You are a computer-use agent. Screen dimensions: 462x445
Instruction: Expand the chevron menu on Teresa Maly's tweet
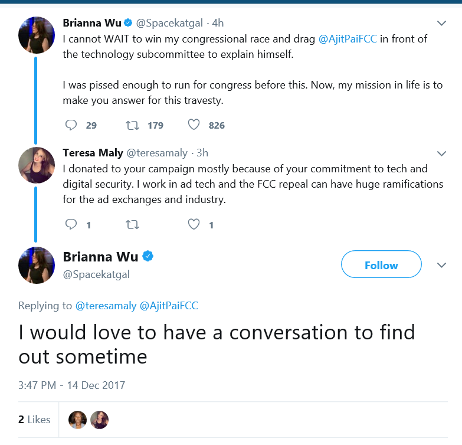[x=441, y=153]
